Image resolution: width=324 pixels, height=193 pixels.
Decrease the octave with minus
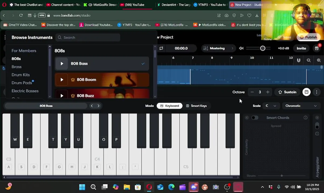click(252, 92)
